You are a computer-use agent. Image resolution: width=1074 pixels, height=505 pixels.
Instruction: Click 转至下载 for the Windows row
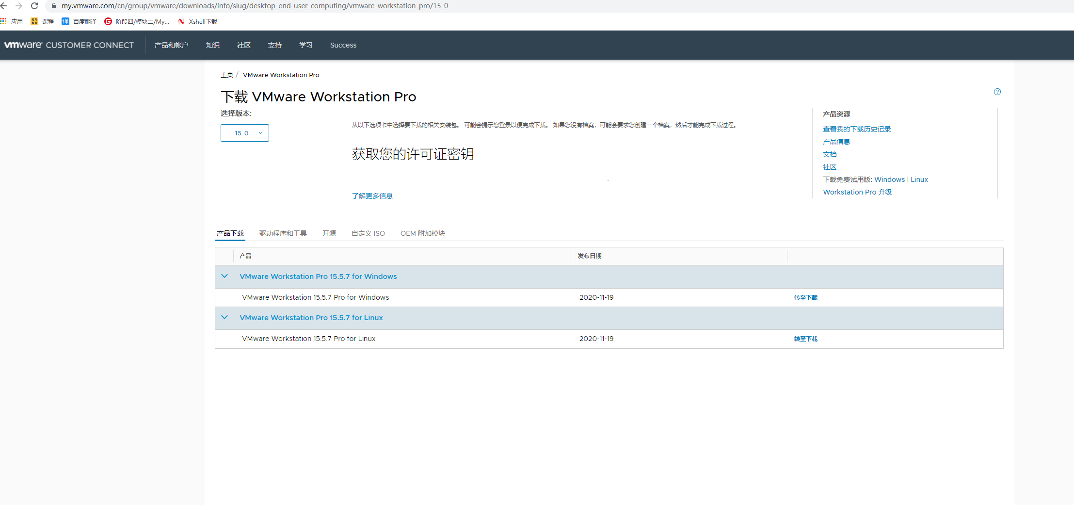(x=806, y=298)
